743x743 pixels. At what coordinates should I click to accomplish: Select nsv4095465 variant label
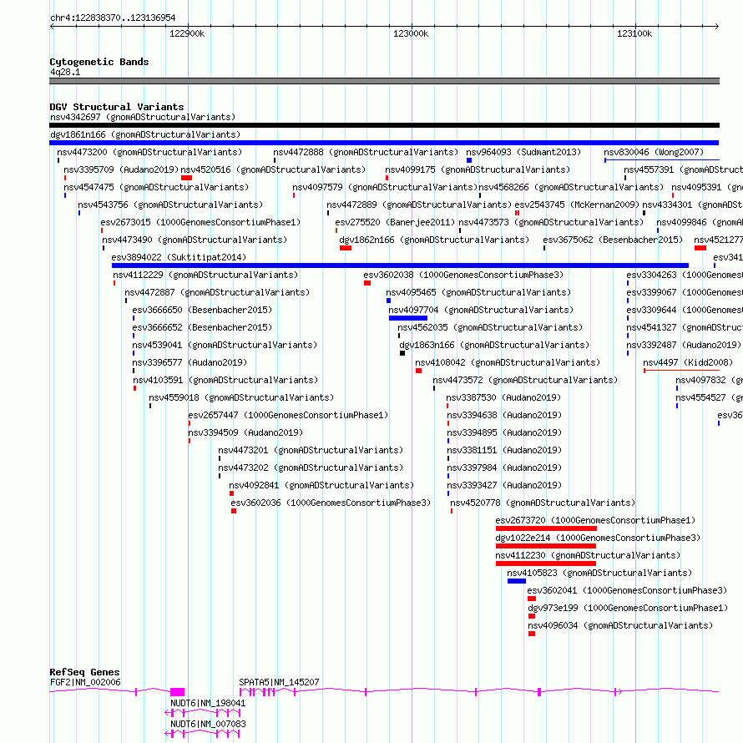pos(478,292)
